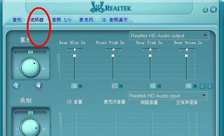Click the Rear Pink In volume slider handle
224x136 pixels.
[150, 55]
